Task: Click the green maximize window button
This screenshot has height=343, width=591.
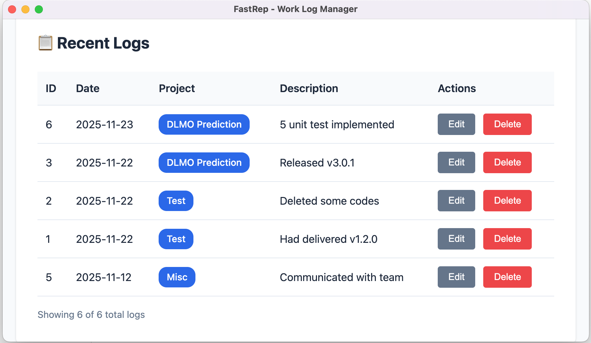Action: (39, 9)
